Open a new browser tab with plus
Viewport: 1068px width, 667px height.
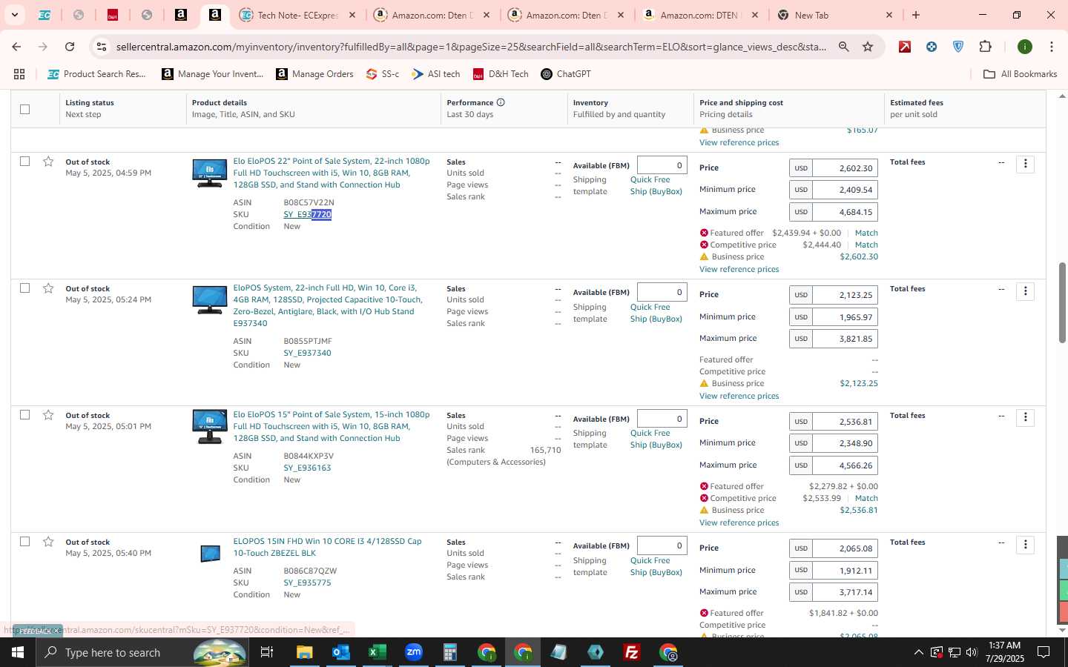click(916, 15)
